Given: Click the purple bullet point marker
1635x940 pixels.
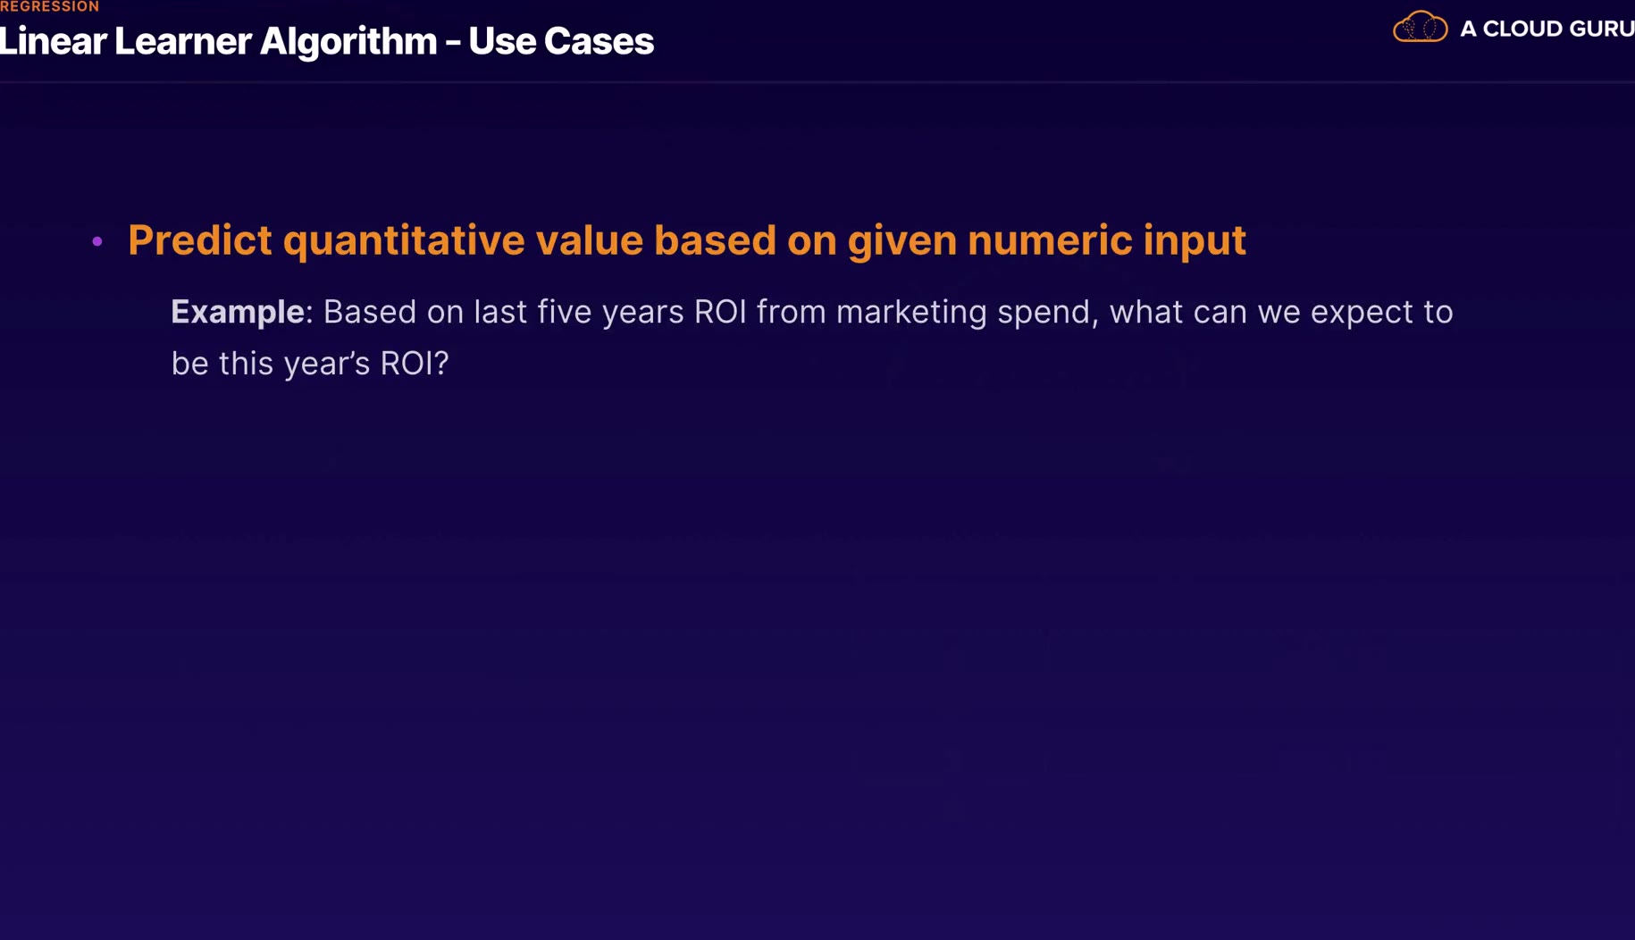Looking at the screenshot, I should 97,241.
